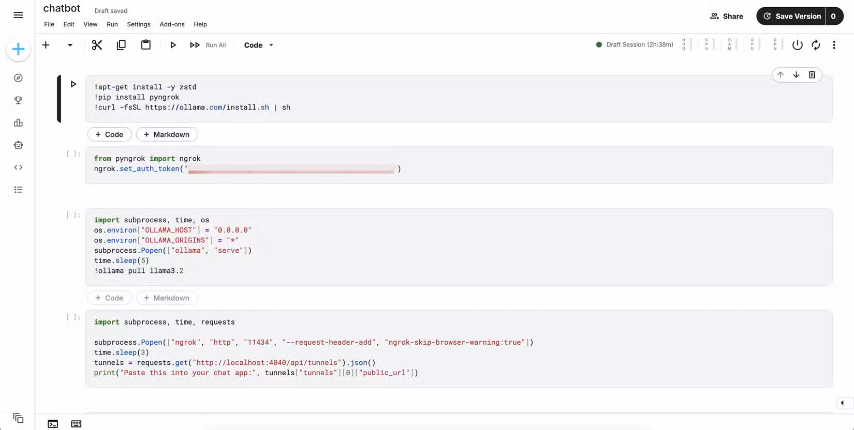Add Markdown cell below the ollama serve cell
The width and height of the screenshot is (854, 430).
[167, 298]
